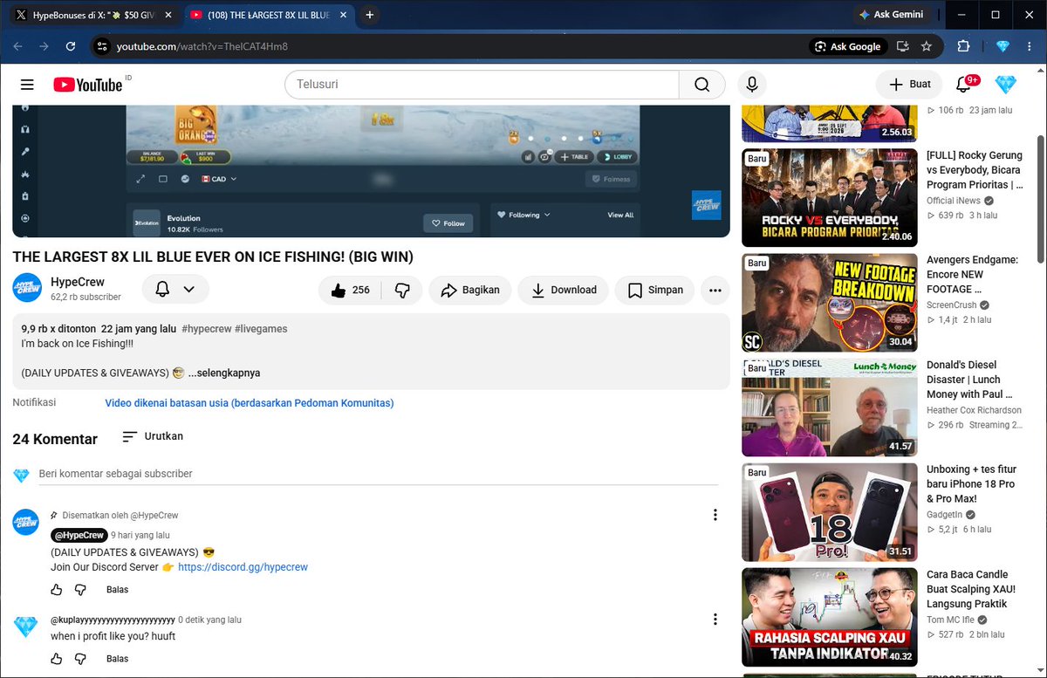Screen dimensions: 1047x678
Task: Click the Download button
Action: (x=564, y=290)
